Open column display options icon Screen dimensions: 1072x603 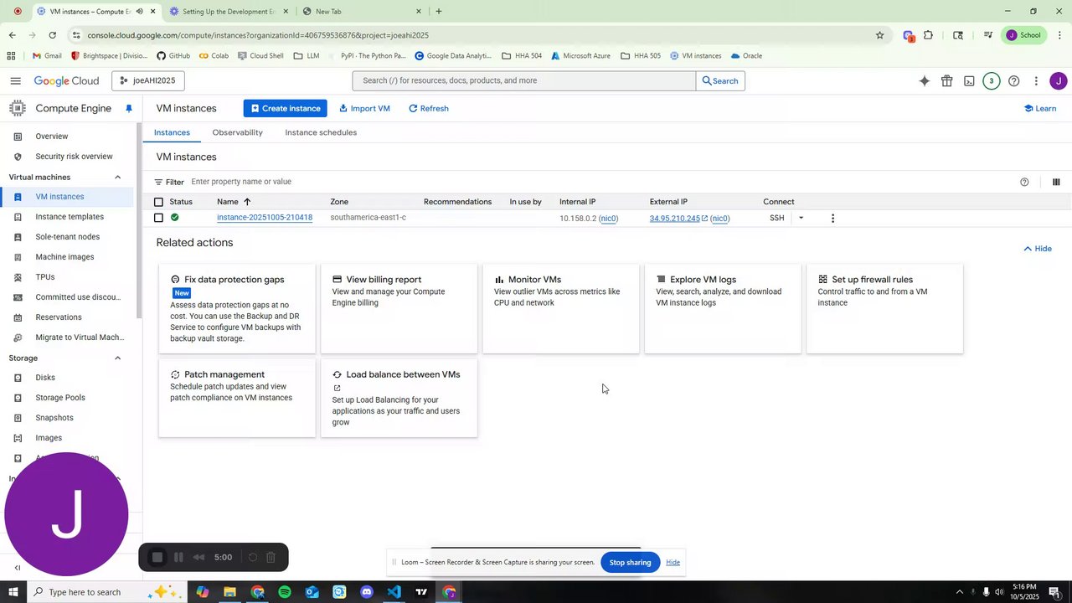(1056, 182)
